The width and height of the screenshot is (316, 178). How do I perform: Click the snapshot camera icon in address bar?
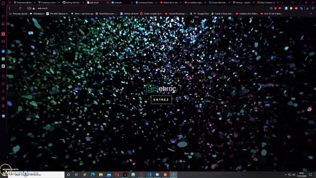(x=271, y=8)
